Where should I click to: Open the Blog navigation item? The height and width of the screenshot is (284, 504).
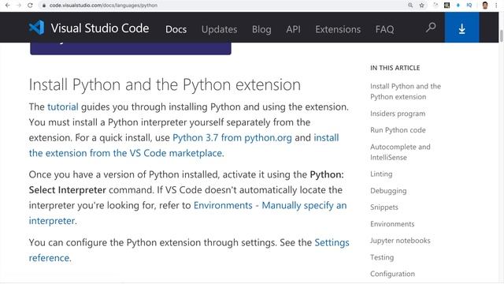[x=261, y=29]
